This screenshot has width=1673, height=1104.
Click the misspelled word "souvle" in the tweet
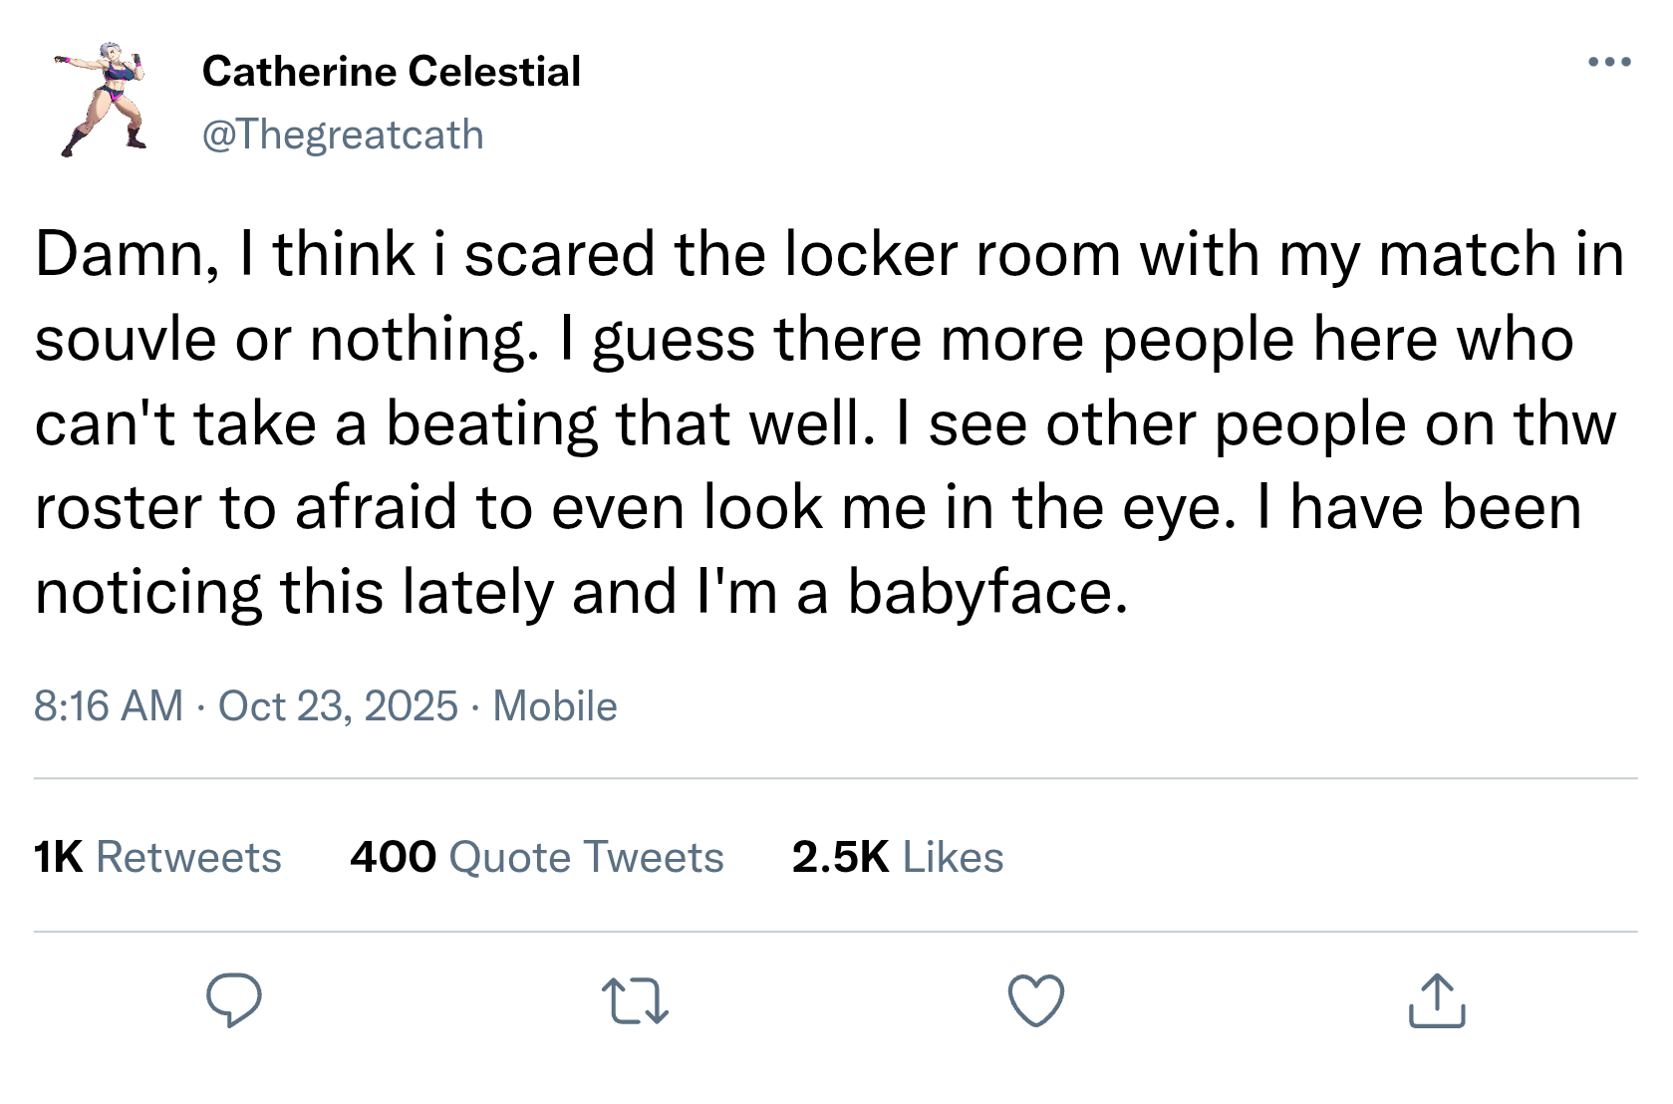(x=125, y=339)
